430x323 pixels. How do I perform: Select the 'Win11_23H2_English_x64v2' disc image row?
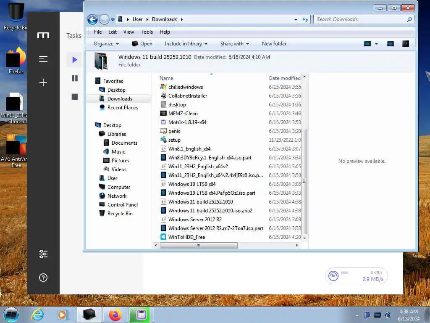(x=198, y=167)
